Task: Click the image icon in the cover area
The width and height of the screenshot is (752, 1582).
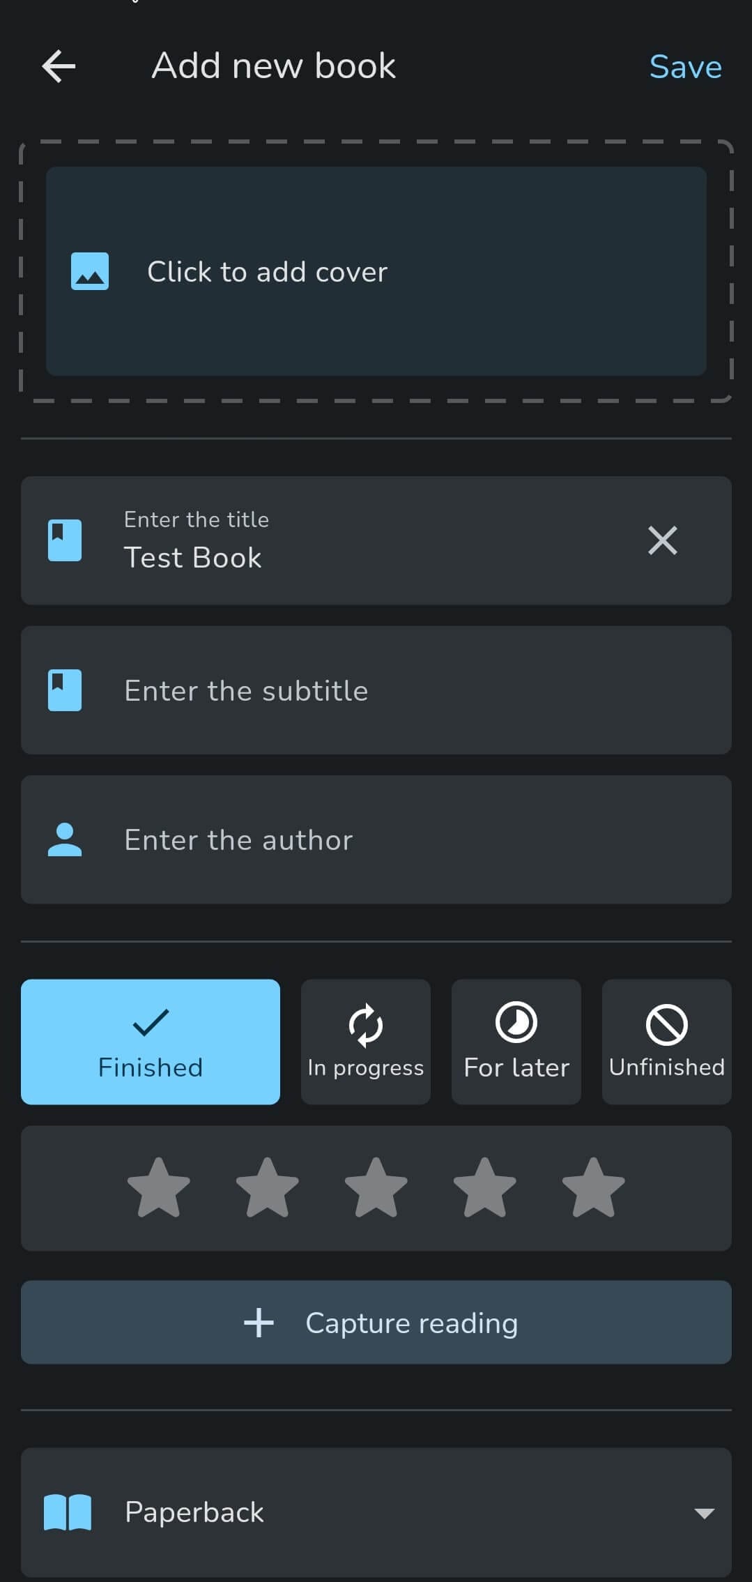Action: pos(90,271)
